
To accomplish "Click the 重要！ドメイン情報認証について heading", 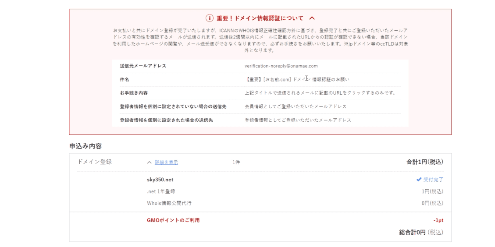I will 260,18.
